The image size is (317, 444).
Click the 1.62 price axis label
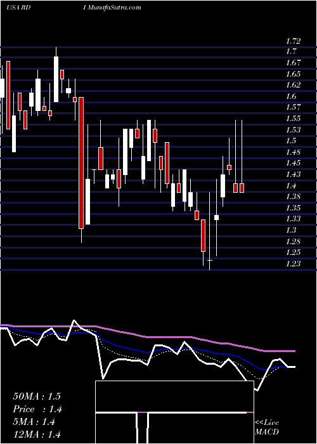[293, 85]
